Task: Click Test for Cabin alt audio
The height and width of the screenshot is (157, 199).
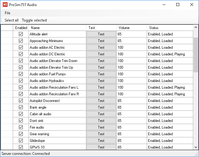Action: point(101,114)
